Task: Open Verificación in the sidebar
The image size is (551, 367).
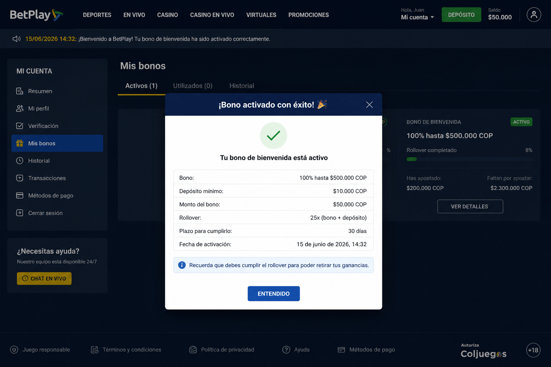Action: pos(57,126)
